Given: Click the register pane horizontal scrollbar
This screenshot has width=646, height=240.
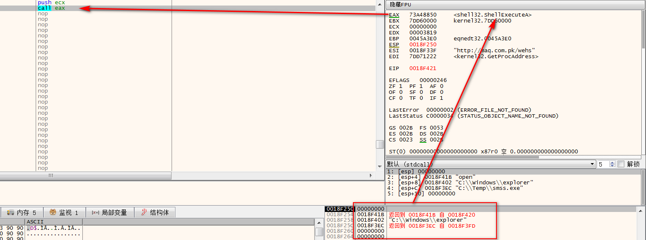Looking at the screenshot, I should [x=513, y=157].
